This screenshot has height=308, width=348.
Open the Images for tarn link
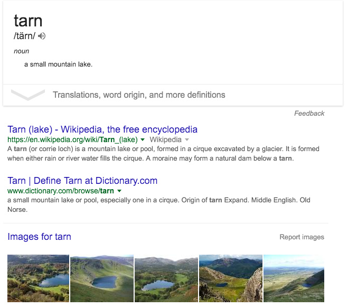point(39,237)
